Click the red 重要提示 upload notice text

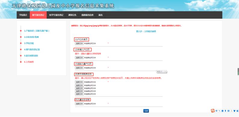[126, 26]
